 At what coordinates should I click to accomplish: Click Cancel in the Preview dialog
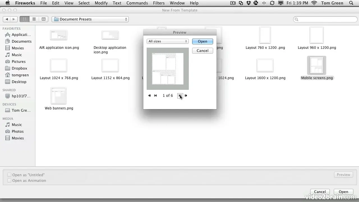coord(202,50)
